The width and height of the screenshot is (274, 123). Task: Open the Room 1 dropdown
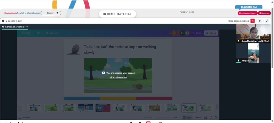pyautogui.click(x=51, y=13)
